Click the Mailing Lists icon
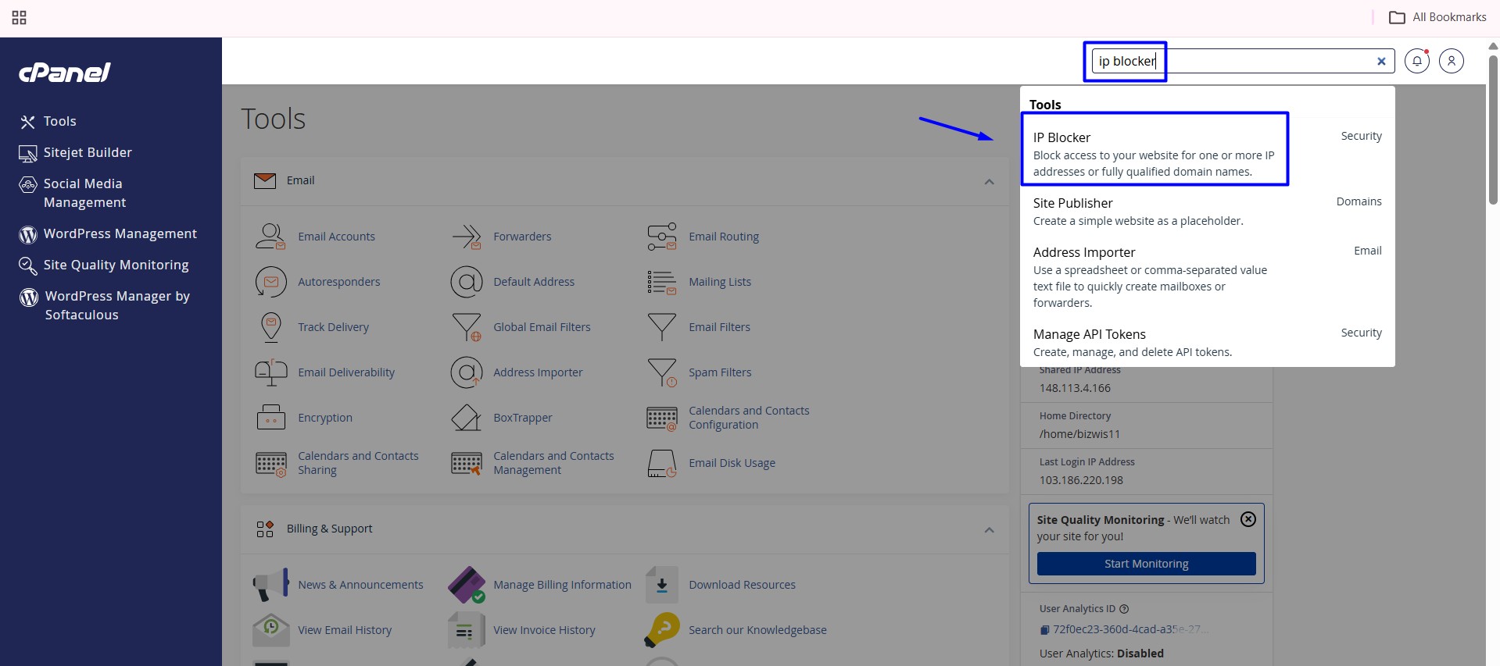Screen dimensions: 1500x666 point(661,282)
